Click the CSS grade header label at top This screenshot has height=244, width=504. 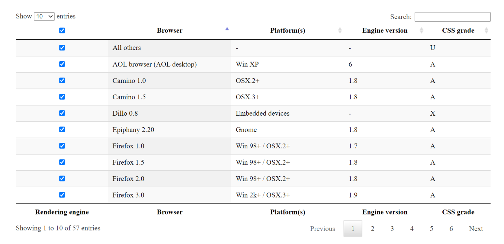point(458,30)
